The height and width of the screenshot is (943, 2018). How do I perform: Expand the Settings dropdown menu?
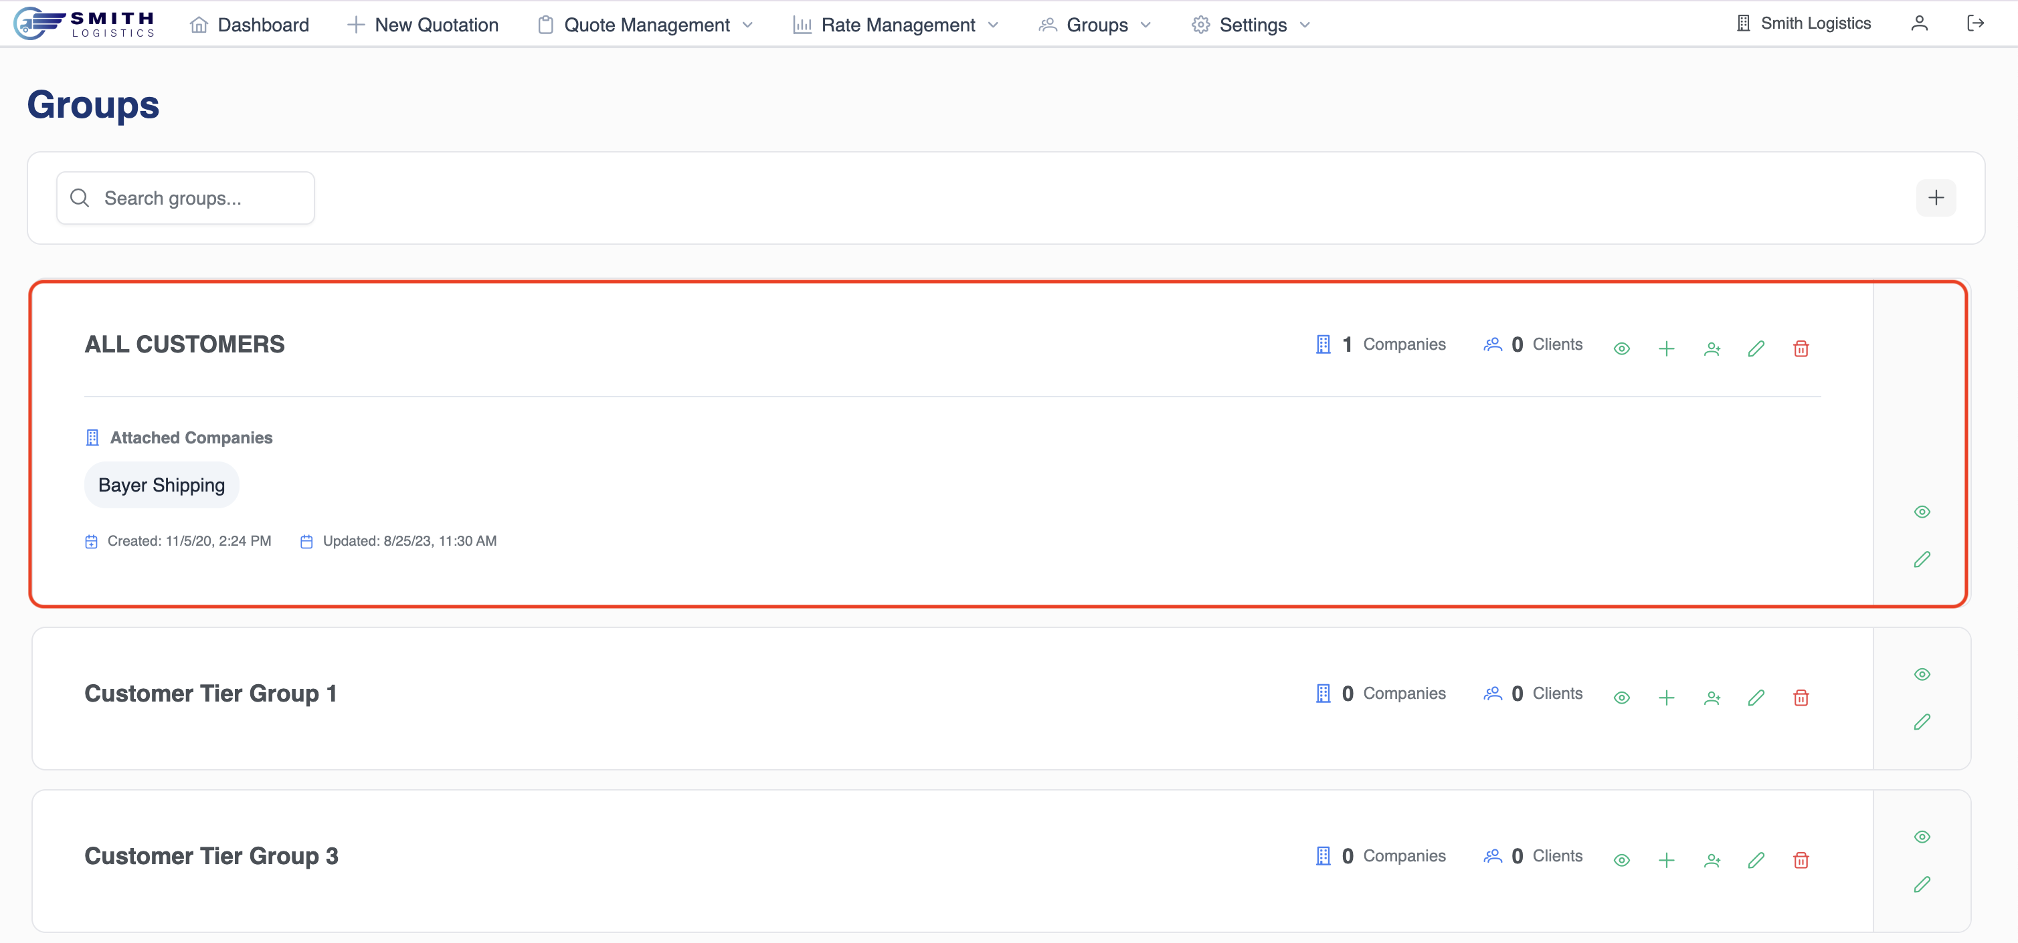coord(1252,25)
